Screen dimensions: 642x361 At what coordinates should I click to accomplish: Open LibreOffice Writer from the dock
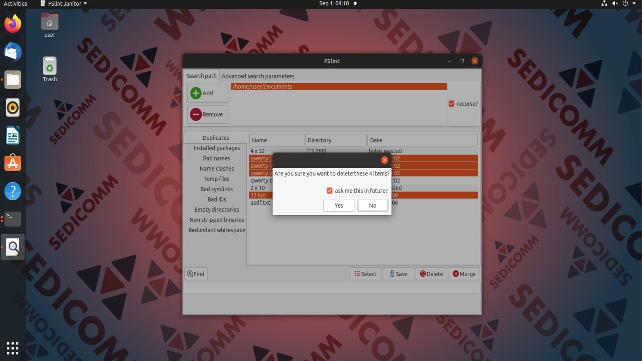[x=13, y=135]
